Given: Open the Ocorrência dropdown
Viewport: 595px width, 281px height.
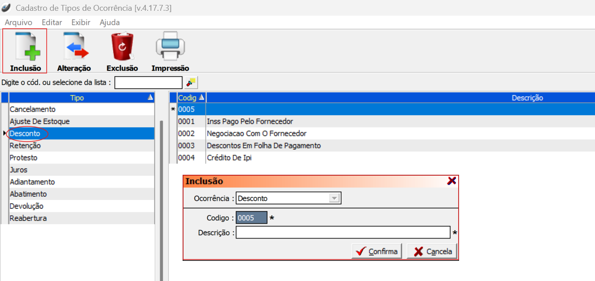Looking at the screenshot, I should [334, 198].
